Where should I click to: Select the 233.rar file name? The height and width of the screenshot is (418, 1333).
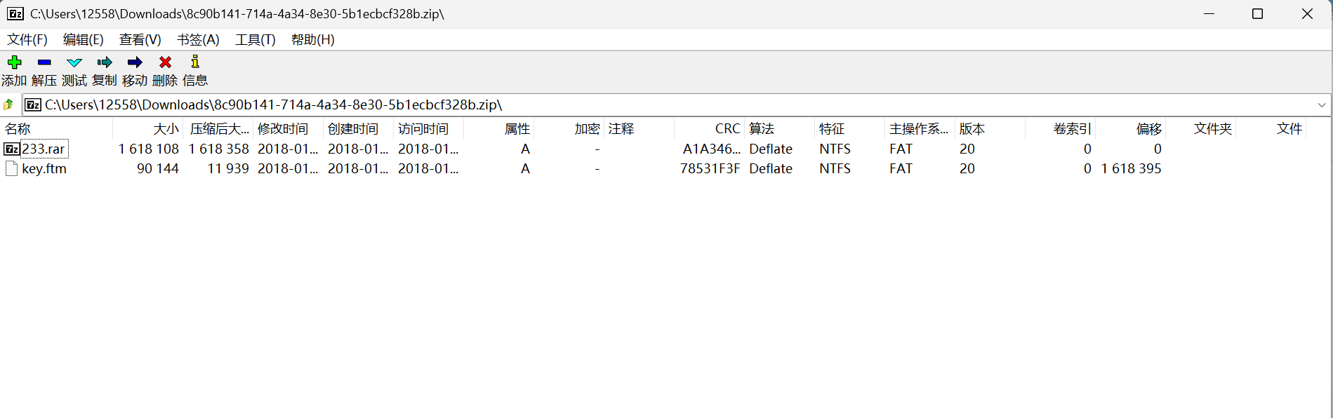[44, 149]
